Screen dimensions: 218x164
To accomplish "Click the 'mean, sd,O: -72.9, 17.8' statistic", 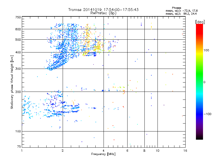I will pyautogui.click(x=181, y=11).
